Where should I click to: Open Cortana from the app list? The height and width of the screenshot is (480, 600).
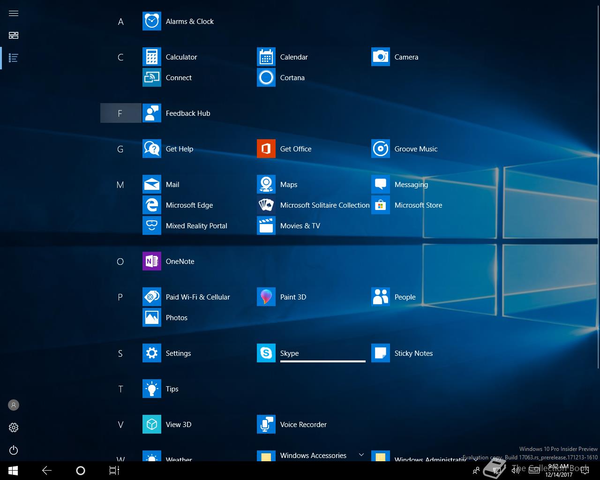266,78
